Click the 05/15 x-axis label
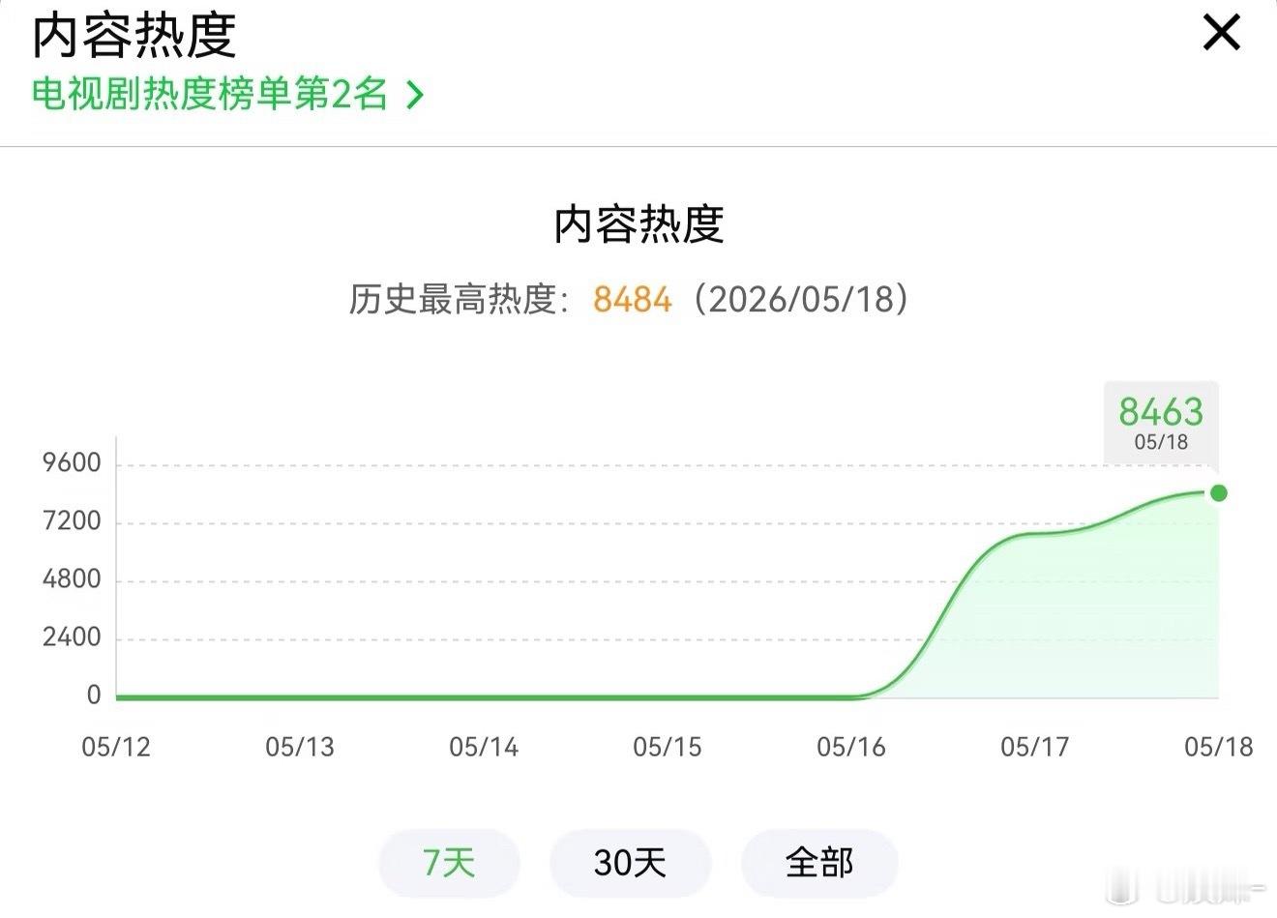This screenshot has height=918, width=1277. (668, 747)
